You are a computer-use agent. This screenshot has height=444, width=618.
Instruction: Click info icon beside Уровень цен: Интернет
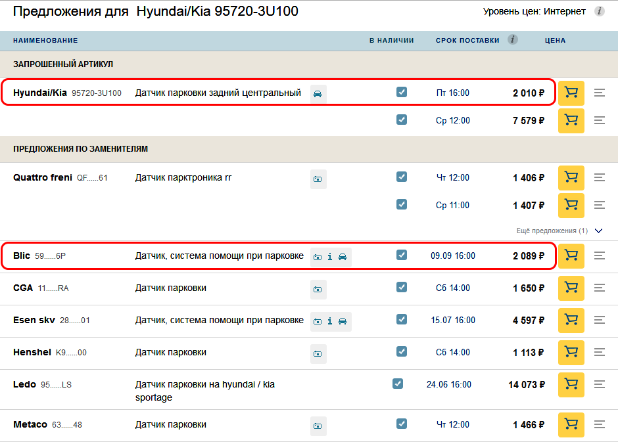coord(600,11)
